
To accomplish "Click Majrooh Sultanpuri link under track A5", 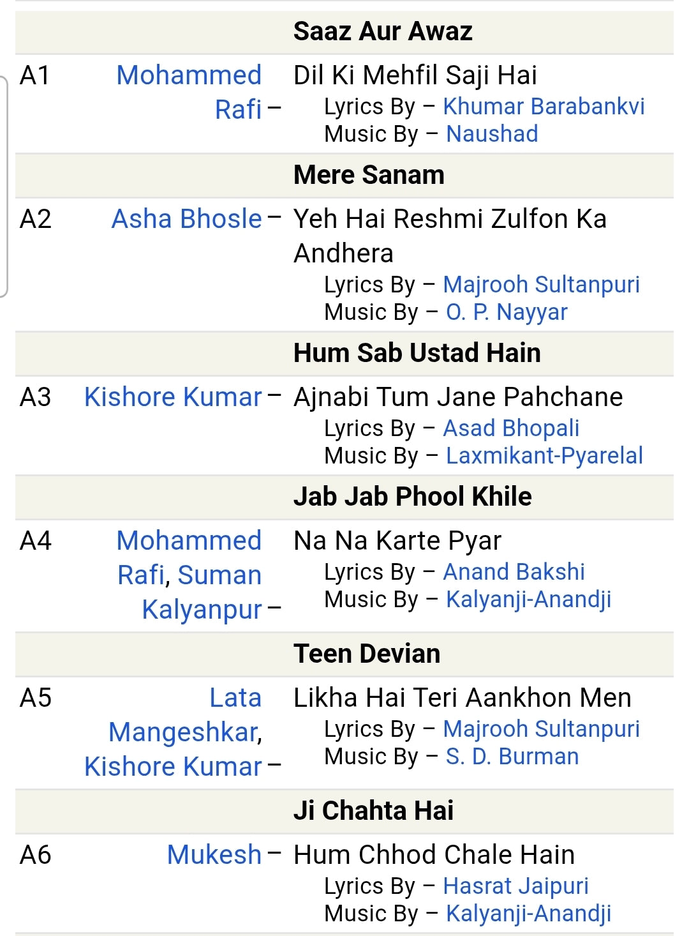I will [x=541, y=729].
